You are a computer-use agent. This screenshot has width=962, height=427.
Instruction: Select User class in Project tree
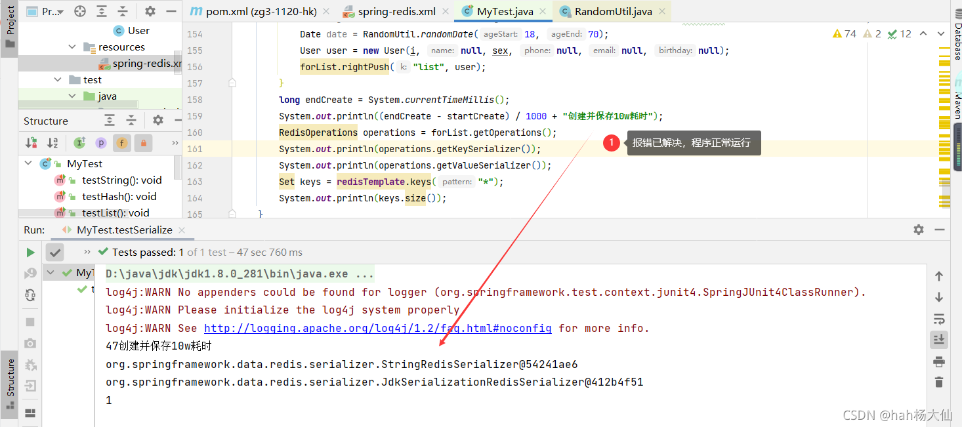click(x=131, y=31)
